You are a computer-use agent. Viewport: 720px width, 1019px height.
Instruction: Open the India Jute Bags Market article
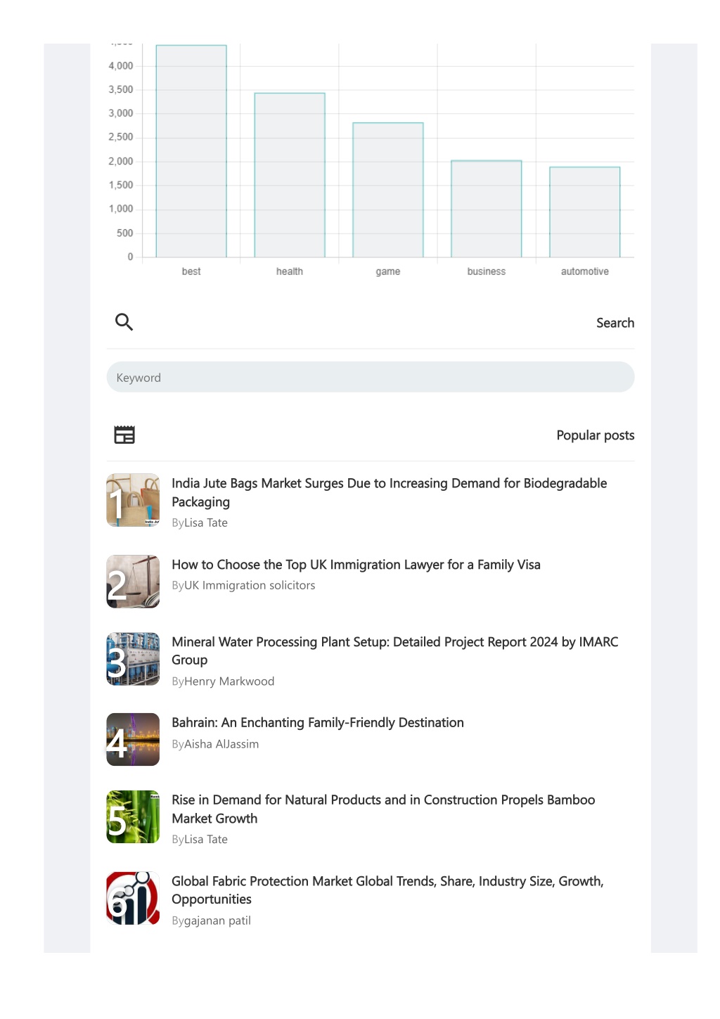pos(389,492)
